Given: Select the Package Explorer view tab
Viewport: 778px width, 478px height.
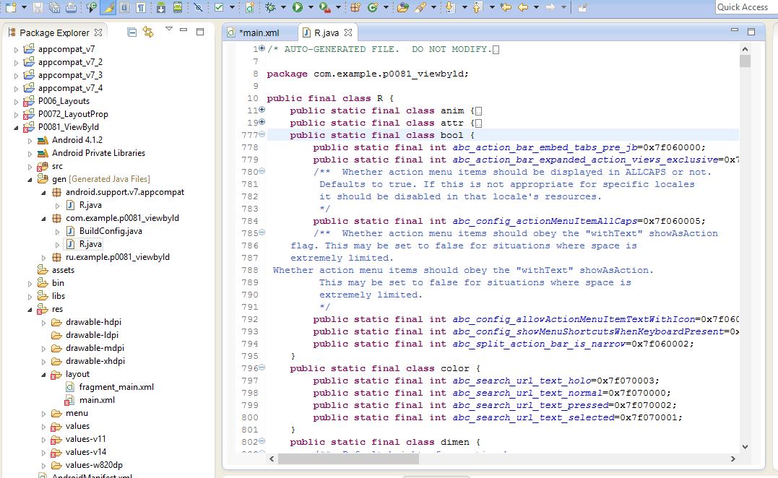Looking at the screenshot, I should pos(55,32).
